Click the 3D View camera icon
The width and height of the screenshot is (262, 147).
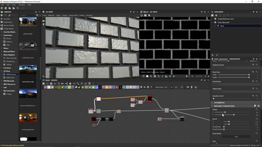(x=43, y=21)
